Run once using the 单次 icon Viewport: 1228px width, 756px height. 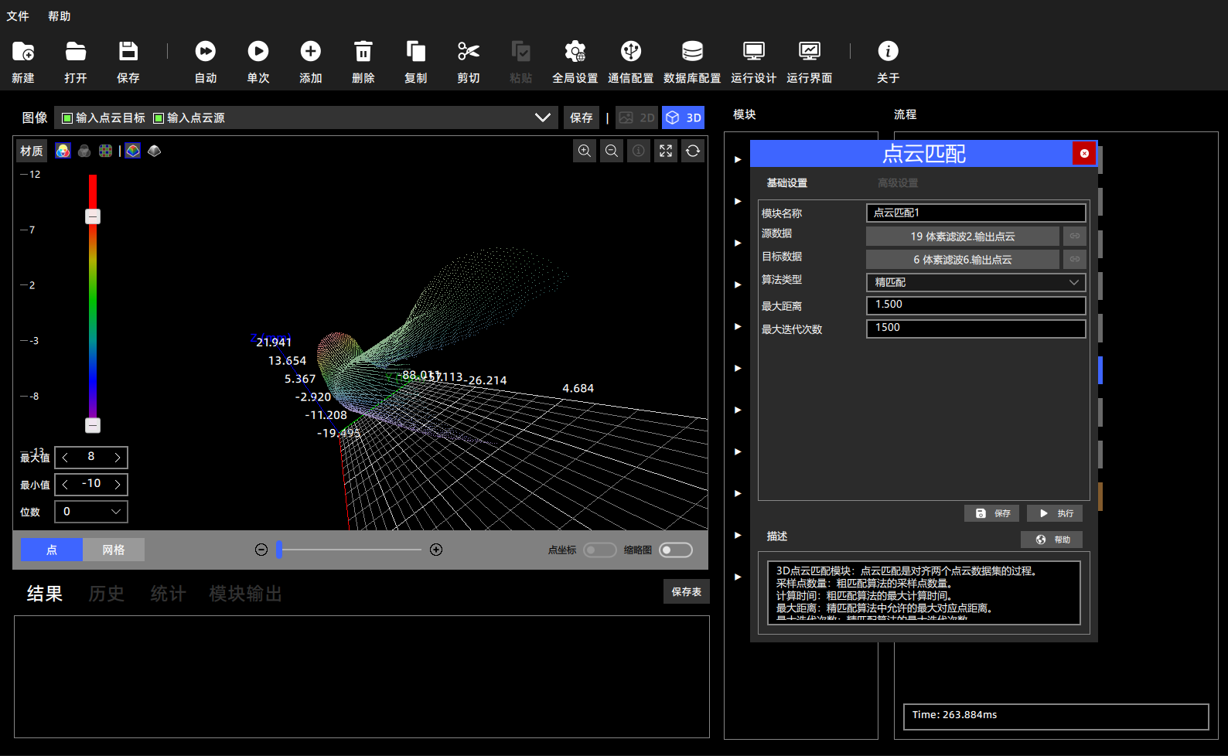pos(258,52)
